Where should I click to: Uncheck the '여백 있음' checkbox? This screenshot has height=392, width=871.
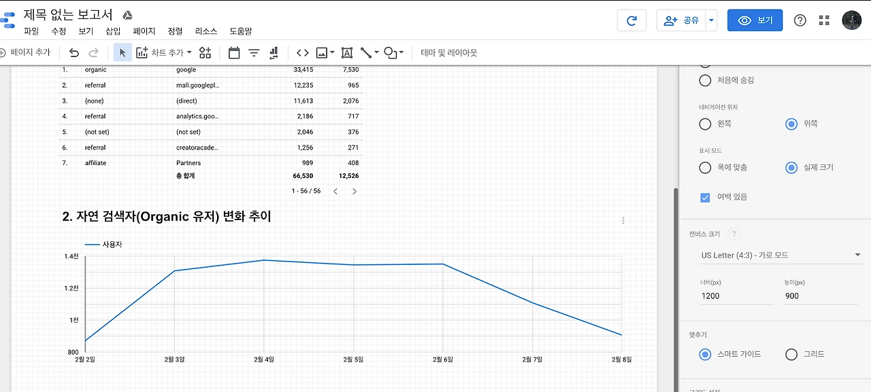(705, 197)
